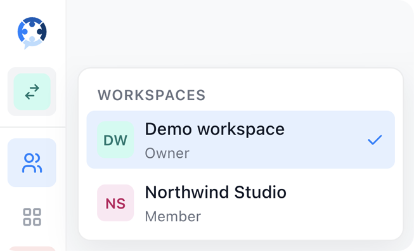The height and width of the screenshot is (251, 414).
Task: Open the people contacts sidebar icon
Action: 32,163
